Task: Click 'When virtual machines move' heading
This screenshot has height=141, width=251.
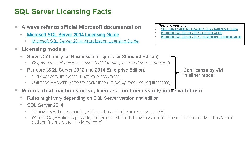Action: click(x=112, y=91)
